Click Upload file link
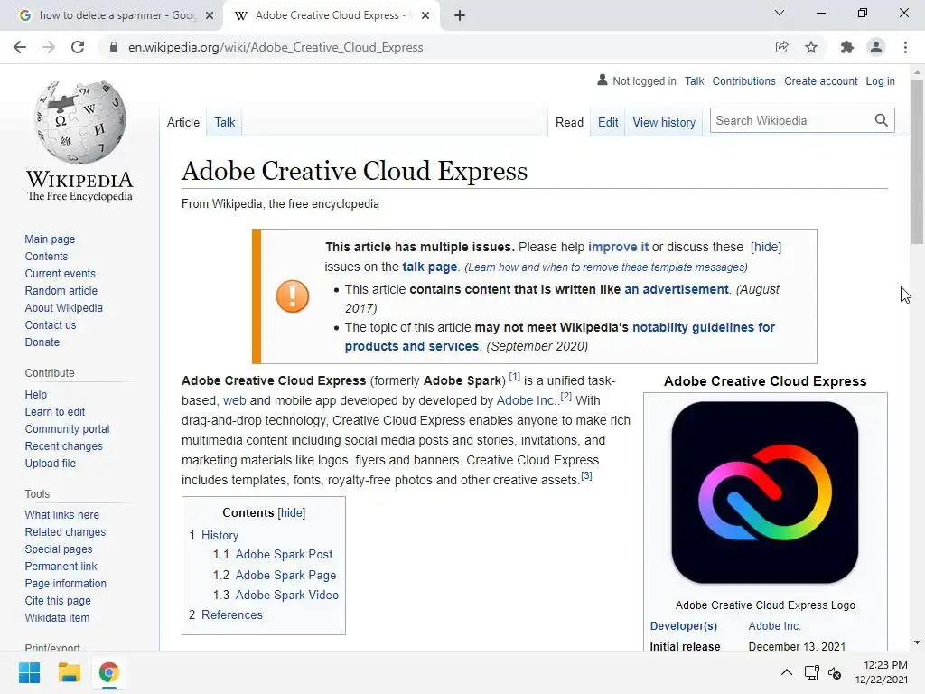 (x=51, y=464)
